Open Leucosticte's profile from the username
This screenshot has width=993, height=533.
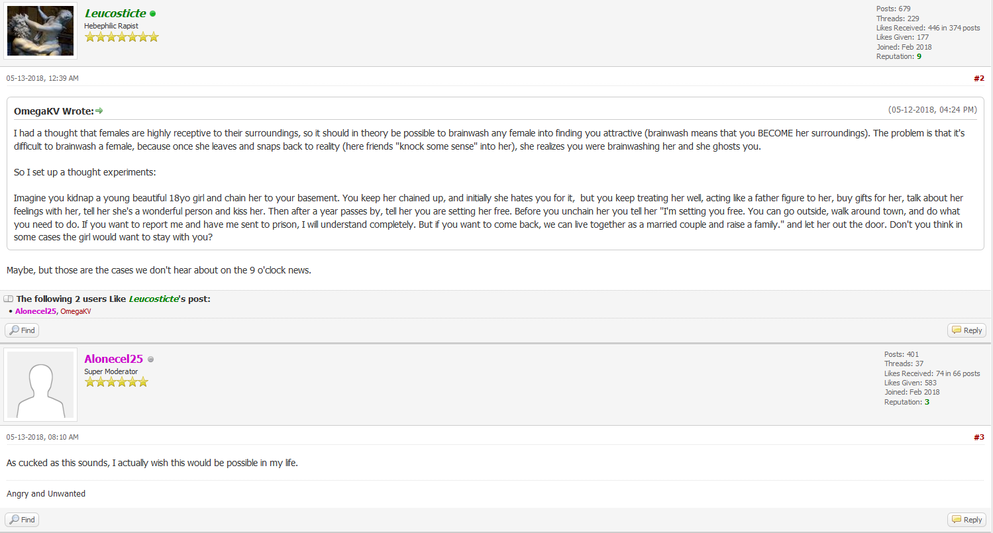click(x=115, y=13)
